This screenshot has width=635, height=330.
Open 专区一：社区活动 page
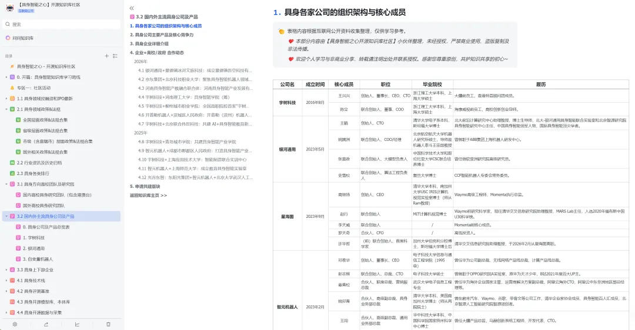(34, 87)
